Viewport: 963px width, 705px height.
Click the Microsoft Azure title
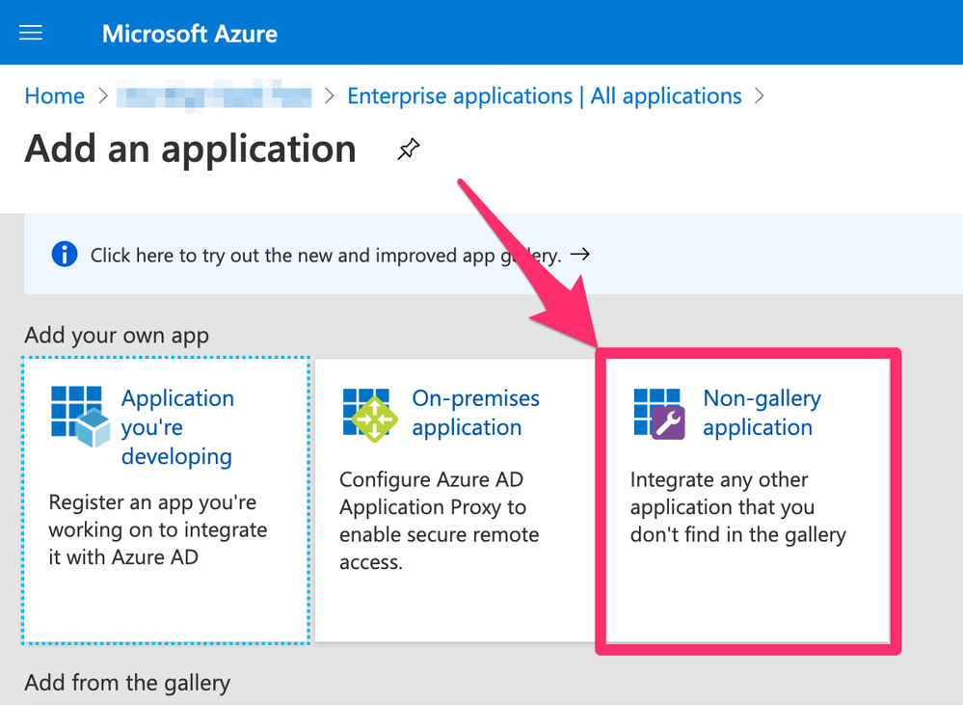[x=190, y=34]
